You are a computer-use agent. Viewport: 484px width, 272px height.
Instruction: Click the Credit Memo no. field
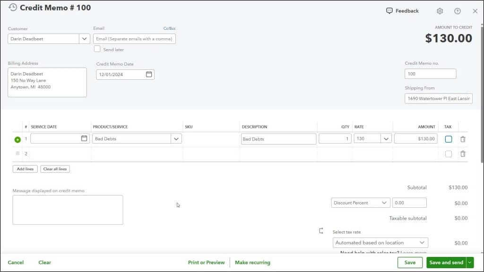click(x=430, y=74)
